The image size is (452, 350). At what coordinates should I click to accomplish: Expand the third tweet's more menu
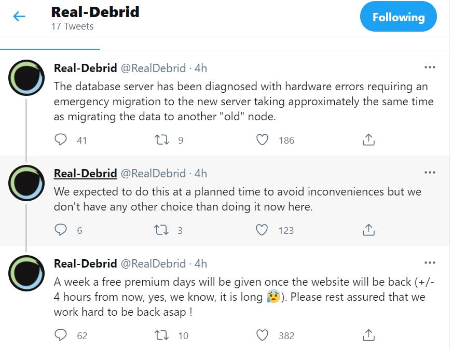pos(430,263)
